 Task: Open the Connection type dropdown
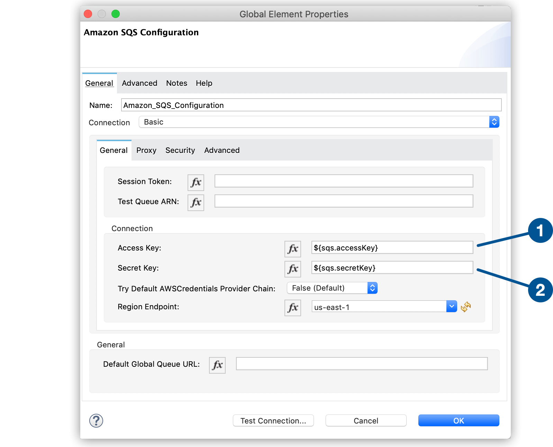[x=494, y=122]
